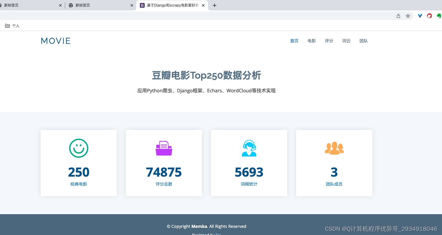Image resolution: width=442 pixels, height=235 pixels.
Task: Click the 评分总数 link
Action: 164,184
